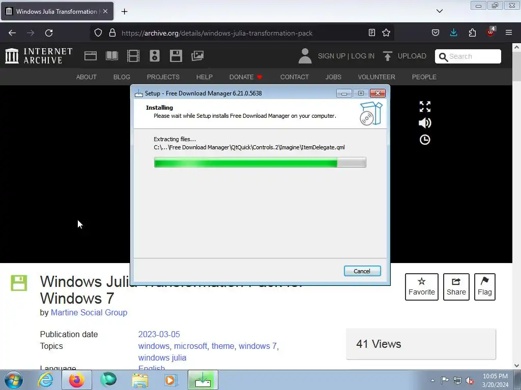The width and height of the screenshot is (521, 390).
Task: Click the user avatar icon
Action: pyautogui.click(x=305, y=56)
